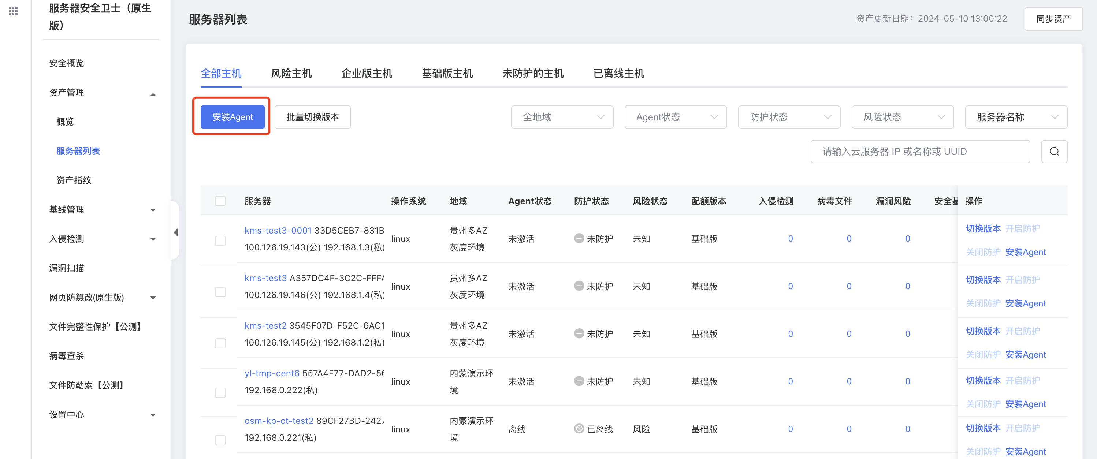Click the unprotected status icon for kms-test3-0001
Image resolution: width=1097 pixels, height=459 pixels.
pos(579,238)
